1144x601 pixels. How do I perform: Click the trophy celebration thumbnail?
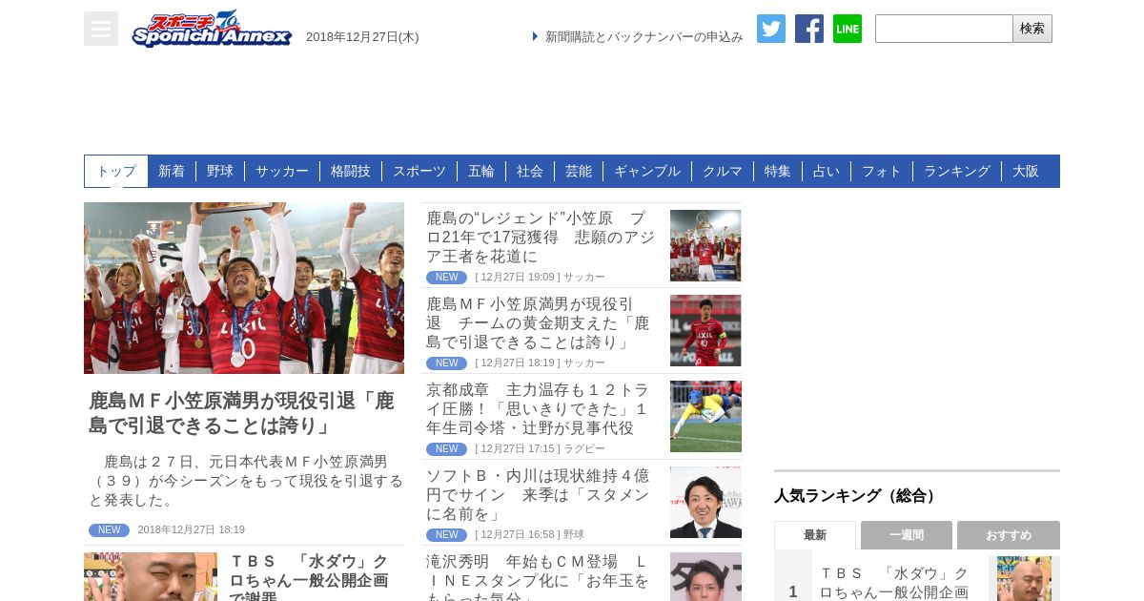point(705,245)
